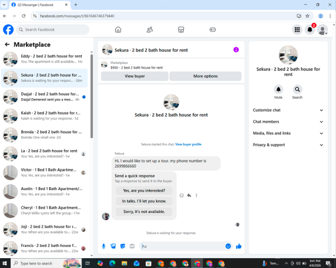The width and height of the screenshot is (336, 268).
Task: Open the Gaming icon in top navigation
Action: tap(212, 30)
